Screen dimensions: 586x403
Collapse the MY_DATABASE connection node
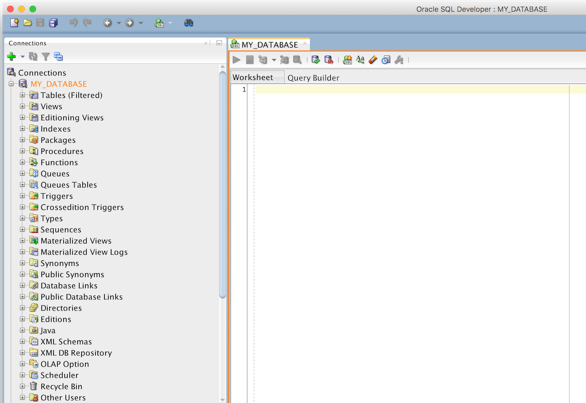11,84
